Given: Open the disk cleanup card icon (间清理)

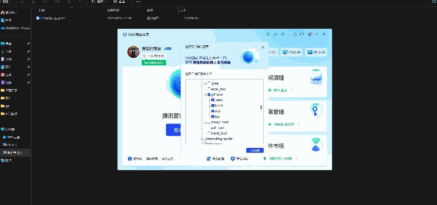Looking at the screenshot, I should tap(316, 77).
